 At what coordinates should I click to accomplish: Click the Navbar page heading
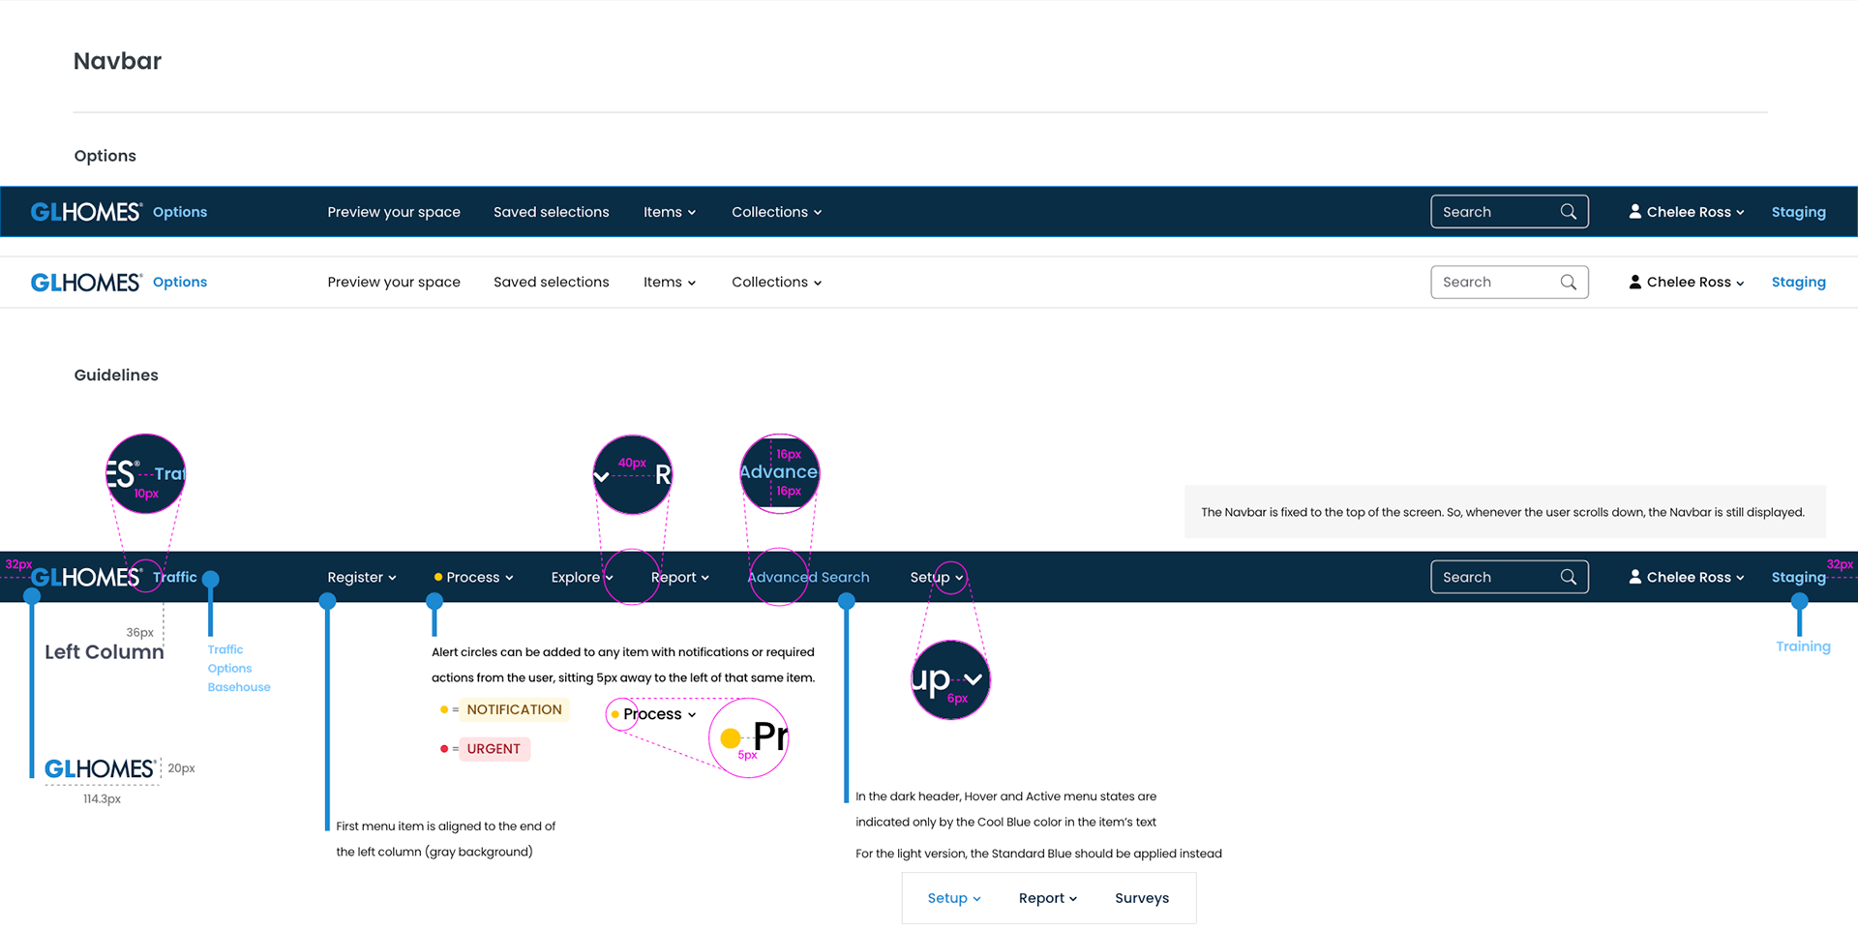point(117,61)
